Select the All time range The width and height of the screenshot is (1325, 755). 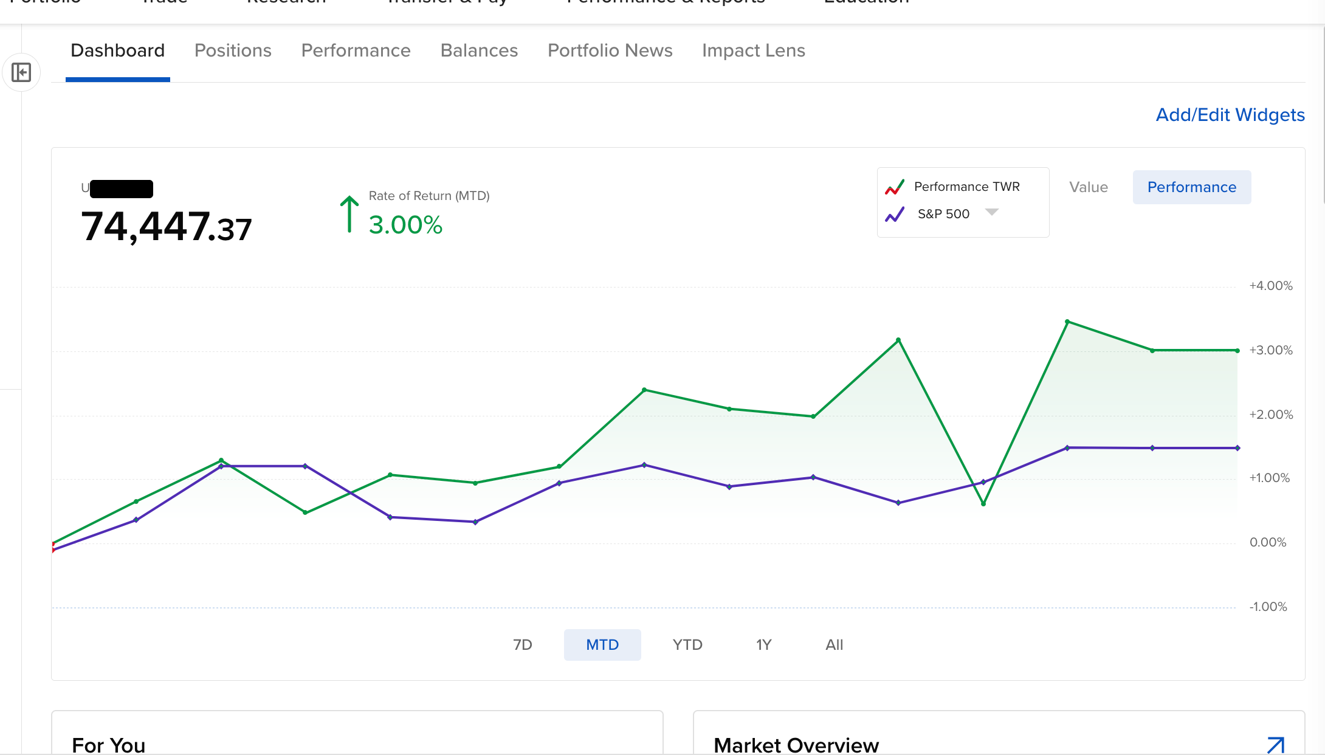coord(835,645)
